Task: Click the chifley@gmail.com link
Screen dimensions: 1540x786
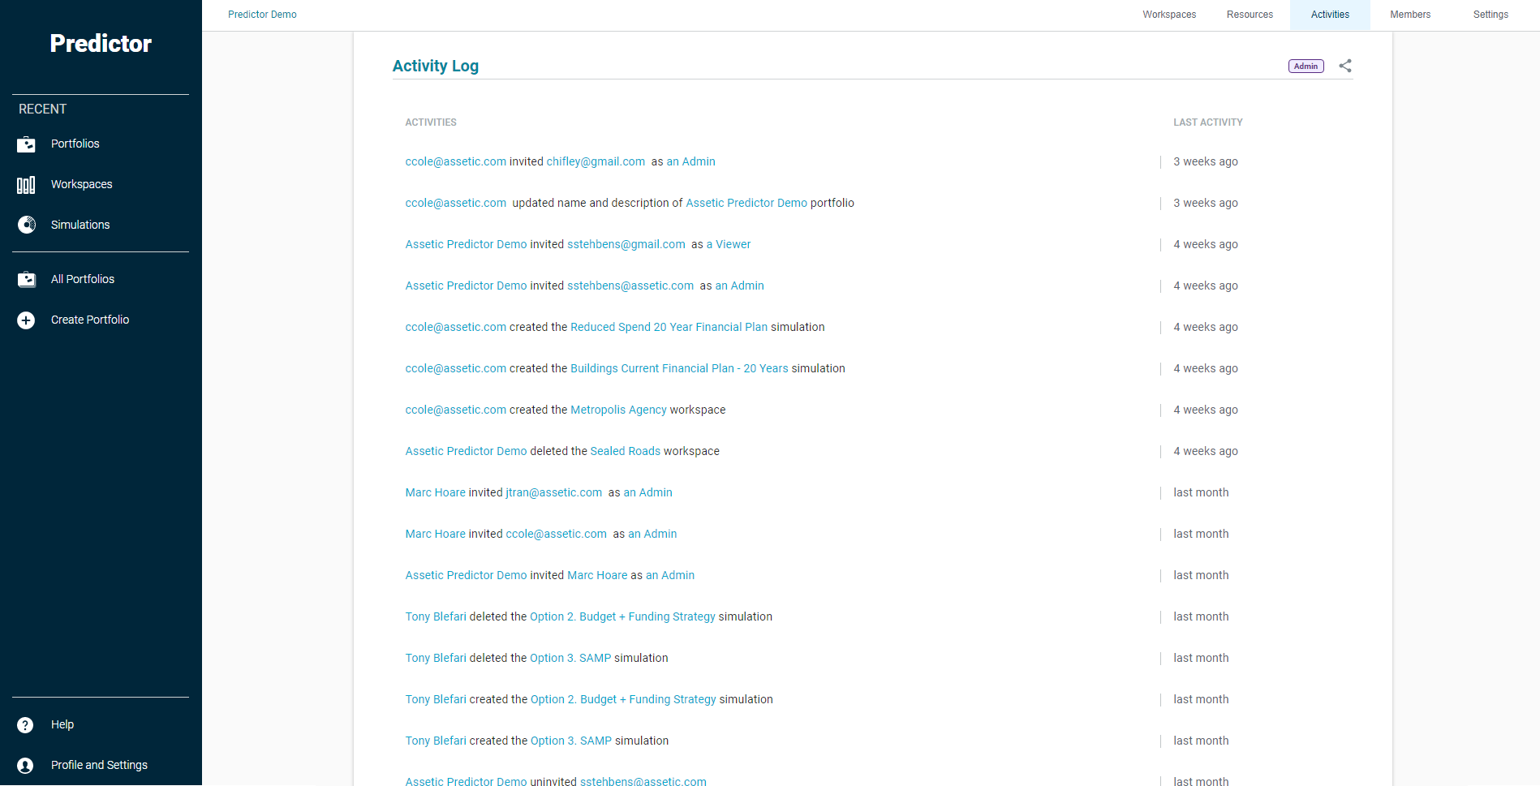Action: pos(596,161)
